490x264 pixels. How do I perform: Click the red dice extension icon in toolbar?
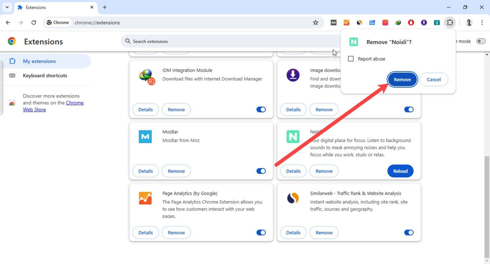click(385, 22)
